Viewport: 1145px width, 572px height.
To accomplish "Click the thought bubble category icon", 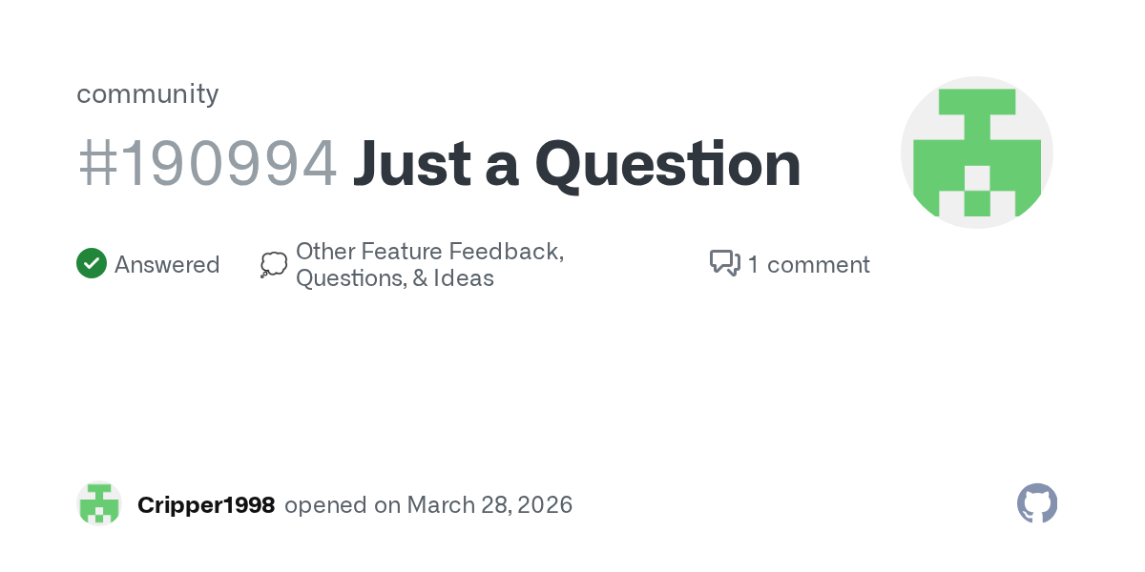I will click(x=273, y=265).
